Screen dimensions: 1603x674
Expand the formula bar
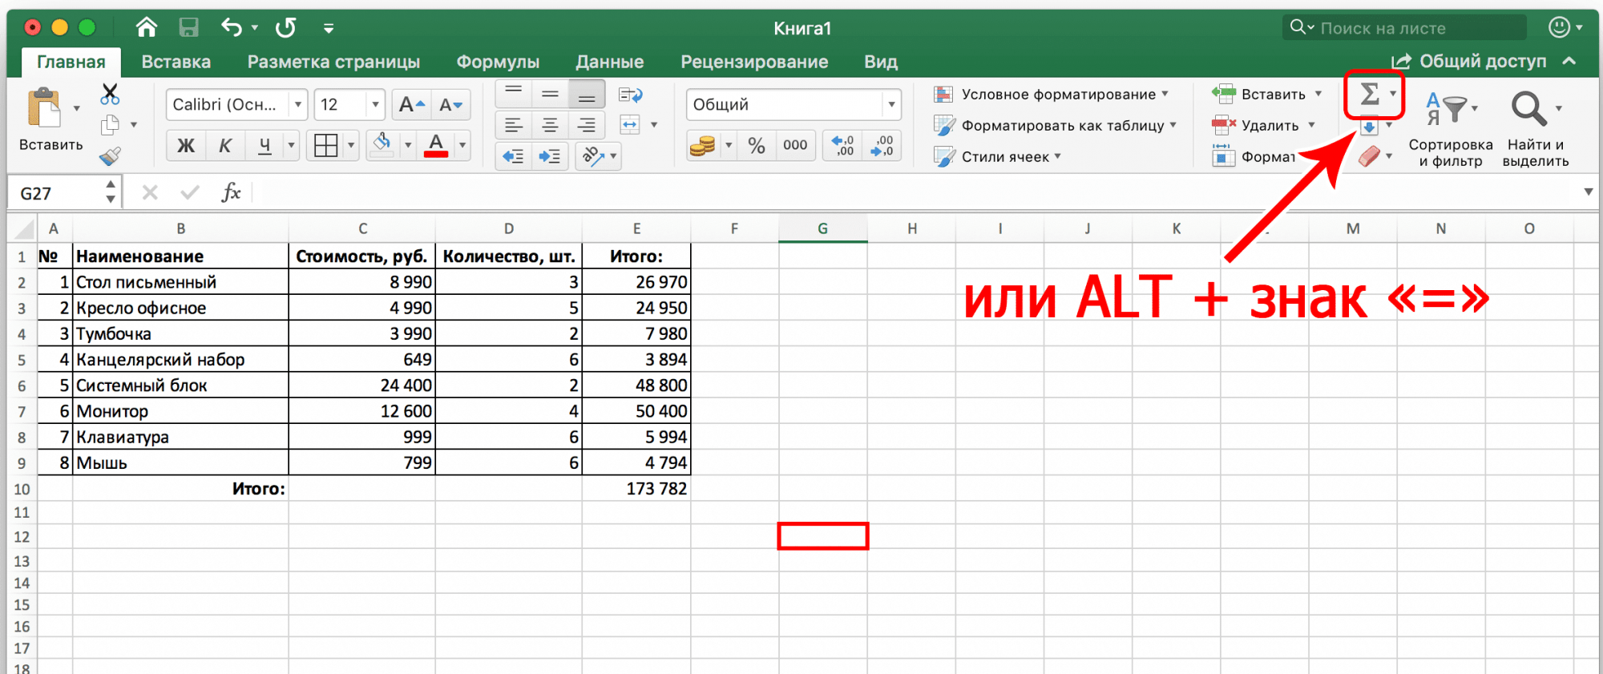click(x=1588, y=192)
